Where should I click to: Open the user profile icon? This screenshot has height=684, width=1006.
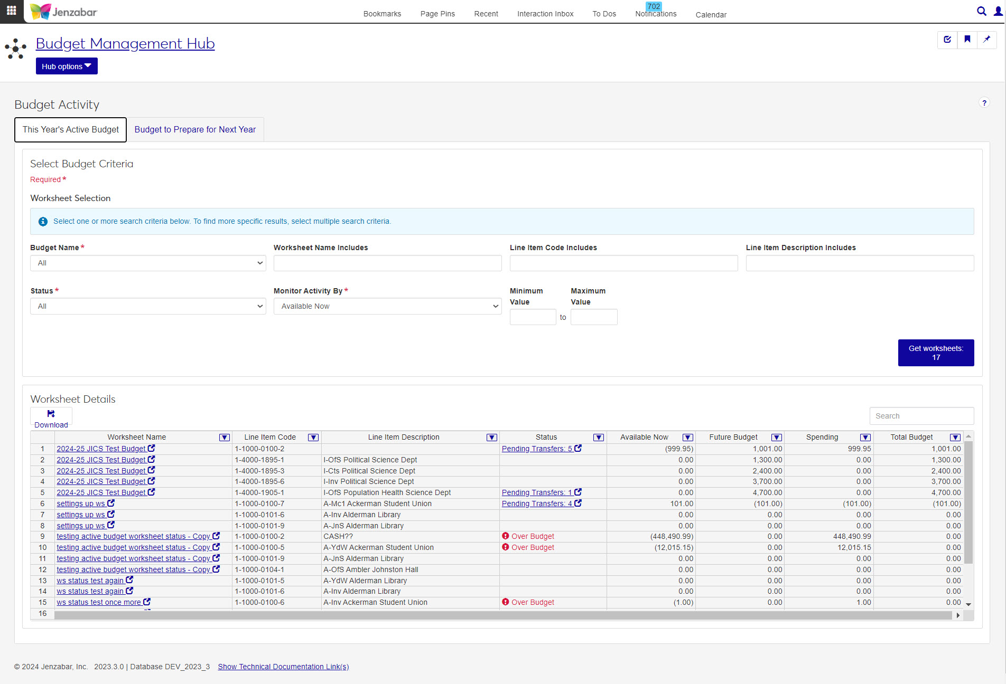[x=998, y=11]
